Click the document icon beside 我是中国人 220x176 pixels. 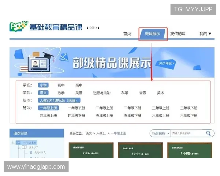[31, 153]
